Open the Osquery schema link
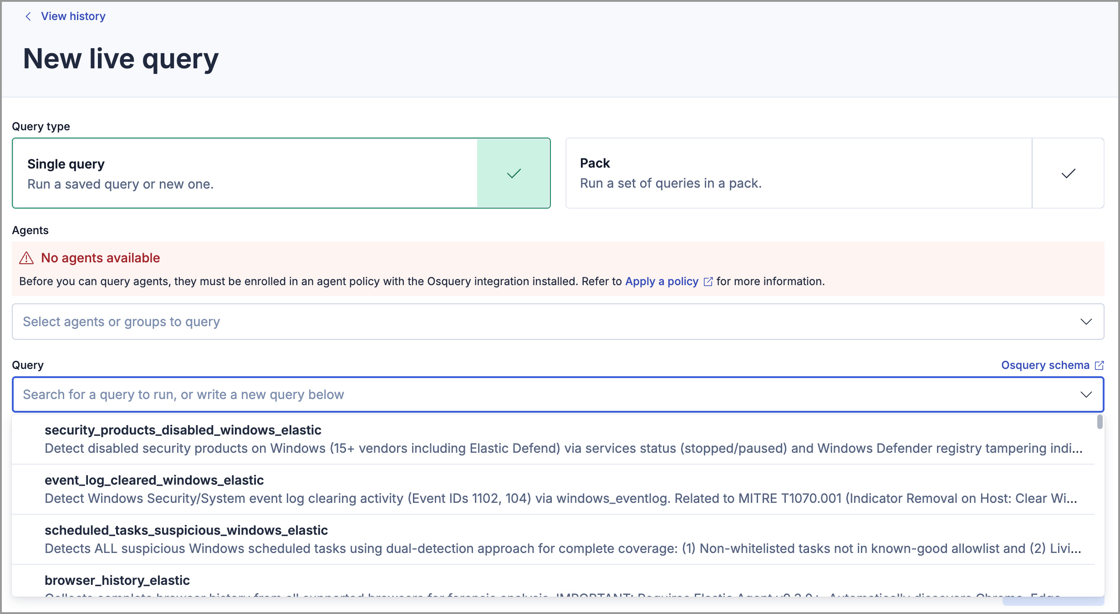Image resolution: width=1120 pixels, height=614 pixels. (1045, 365)
